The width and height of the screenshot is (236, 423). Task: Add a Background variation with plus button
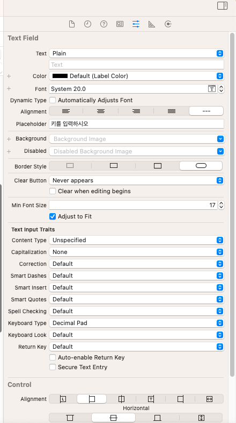coord(9,139)
